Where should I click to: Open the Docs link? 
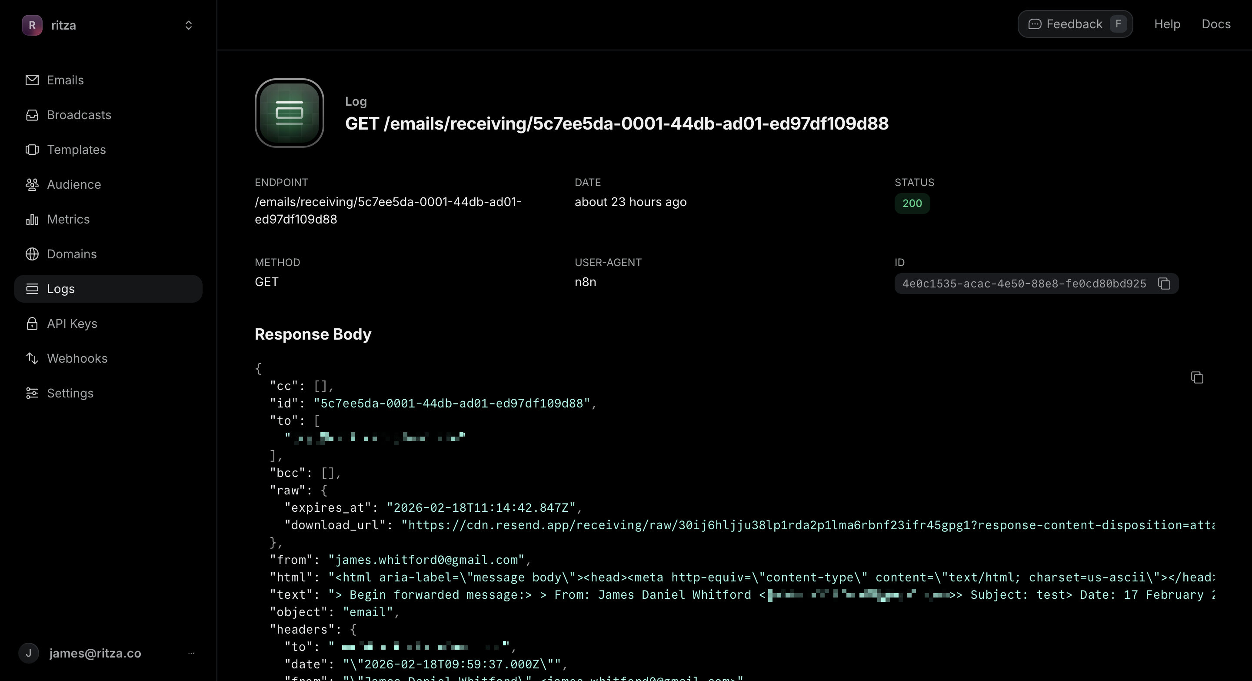(1215, 24)
